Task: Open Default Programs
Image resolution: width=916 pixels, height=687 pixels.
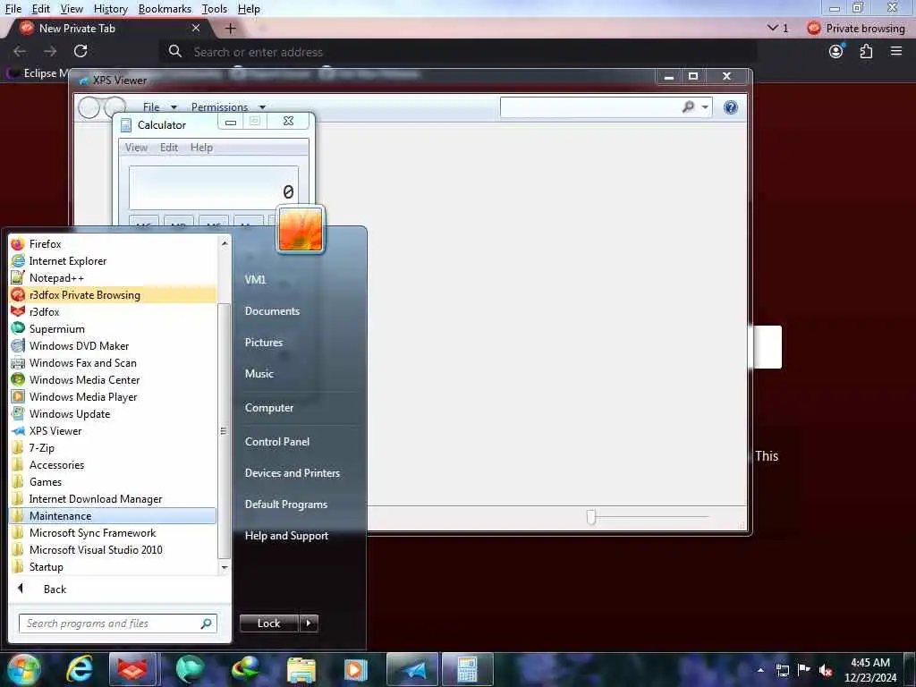Action: [286, 505]
